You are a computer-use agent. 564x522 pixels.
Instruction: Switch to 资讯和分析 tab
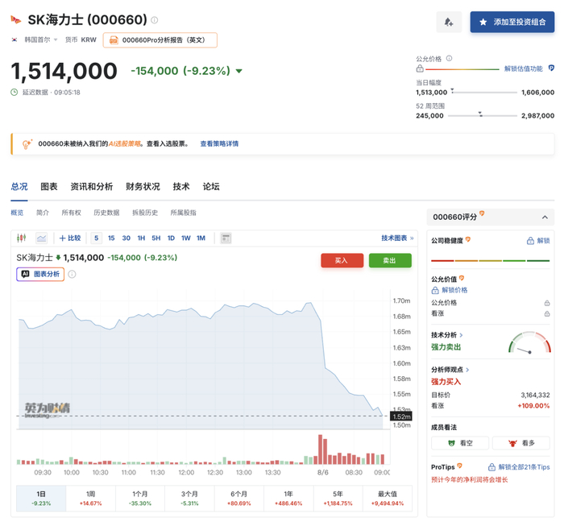(91, 187)
